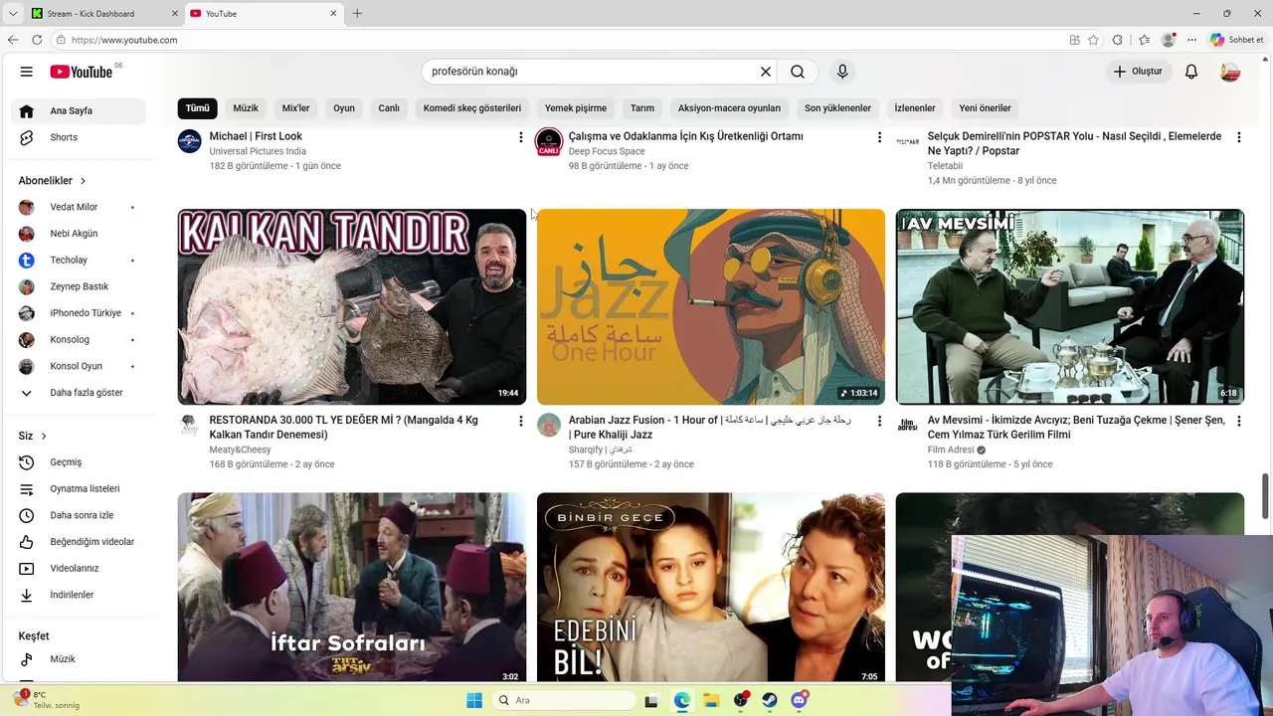The height and width of the screenshot is (716, 1273).
Task: Select the Canlı filter chip
Action: tap(389, 108)
